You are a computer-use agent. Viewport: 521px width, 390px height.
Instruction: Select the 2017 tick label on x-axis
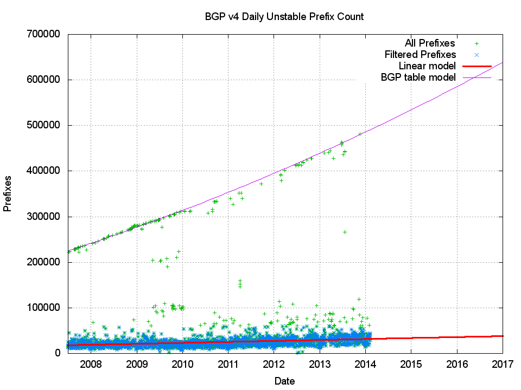click(x=503, y=363)
